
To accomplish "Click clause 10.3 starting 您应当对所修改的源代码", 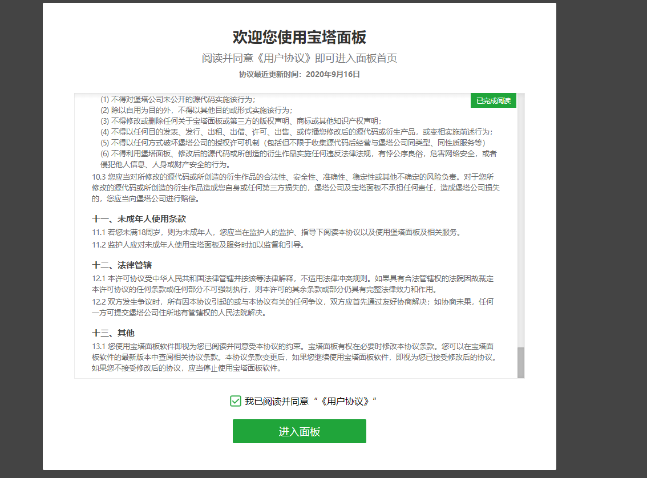I will click(296, 188).
